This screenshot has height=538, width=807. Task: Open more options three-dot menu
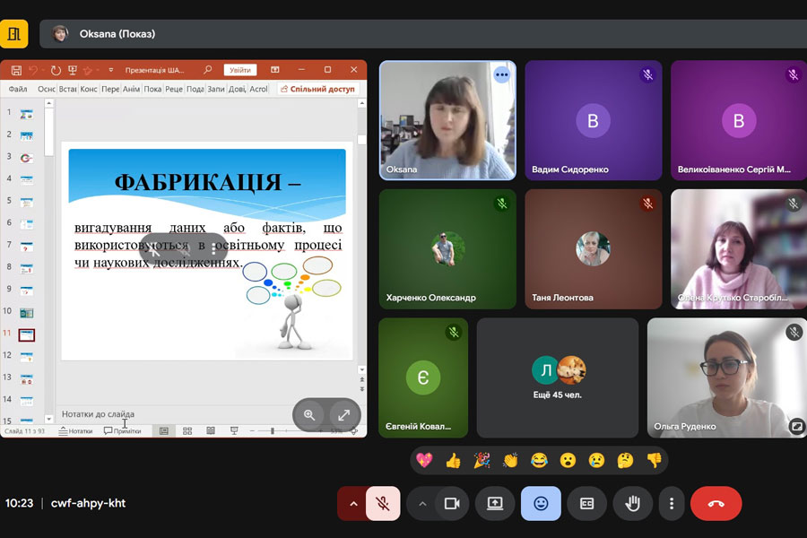672,504
